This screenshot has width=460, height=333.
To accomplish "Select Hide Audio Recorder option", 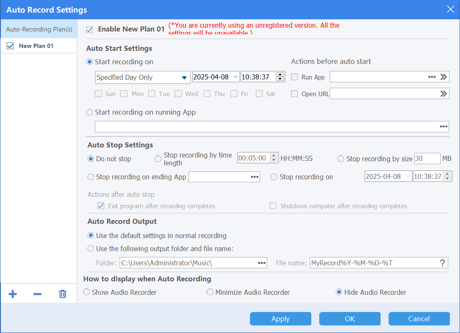I will click(x=339, y=292).
